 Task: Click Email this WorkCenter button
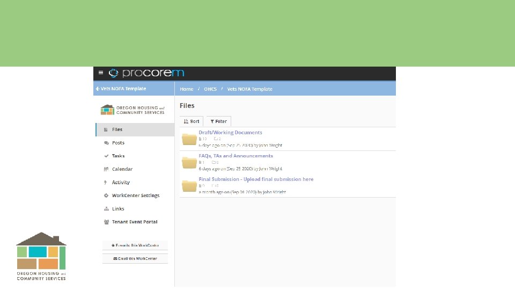(135, 259)
